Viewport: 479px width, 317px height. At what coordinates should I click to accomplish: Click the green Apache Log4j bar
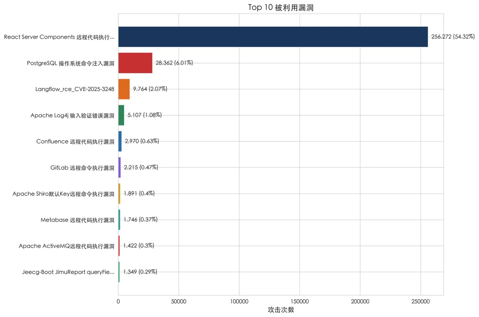click(121, 115)
